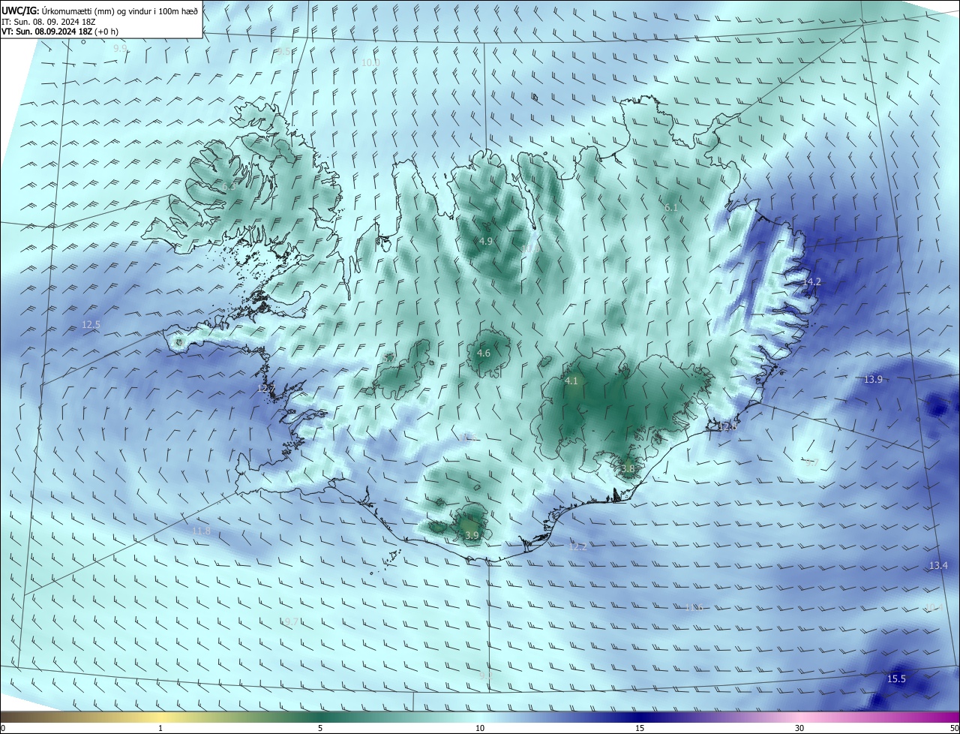Click the '10.4' value label
Image resolution: width=960 pixels, height=734 pixels.
pos(934,606)
